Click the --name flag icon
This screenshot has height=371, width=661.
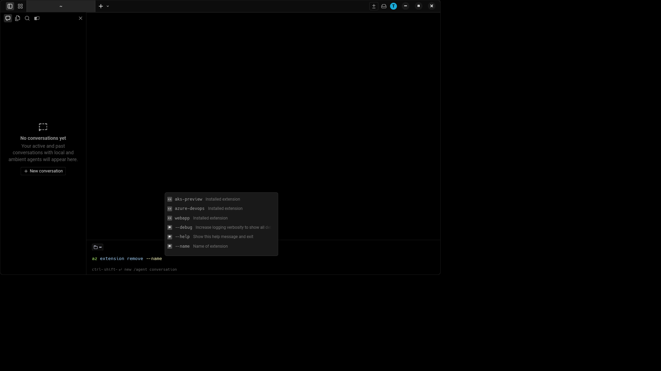(x=170, y=246)
